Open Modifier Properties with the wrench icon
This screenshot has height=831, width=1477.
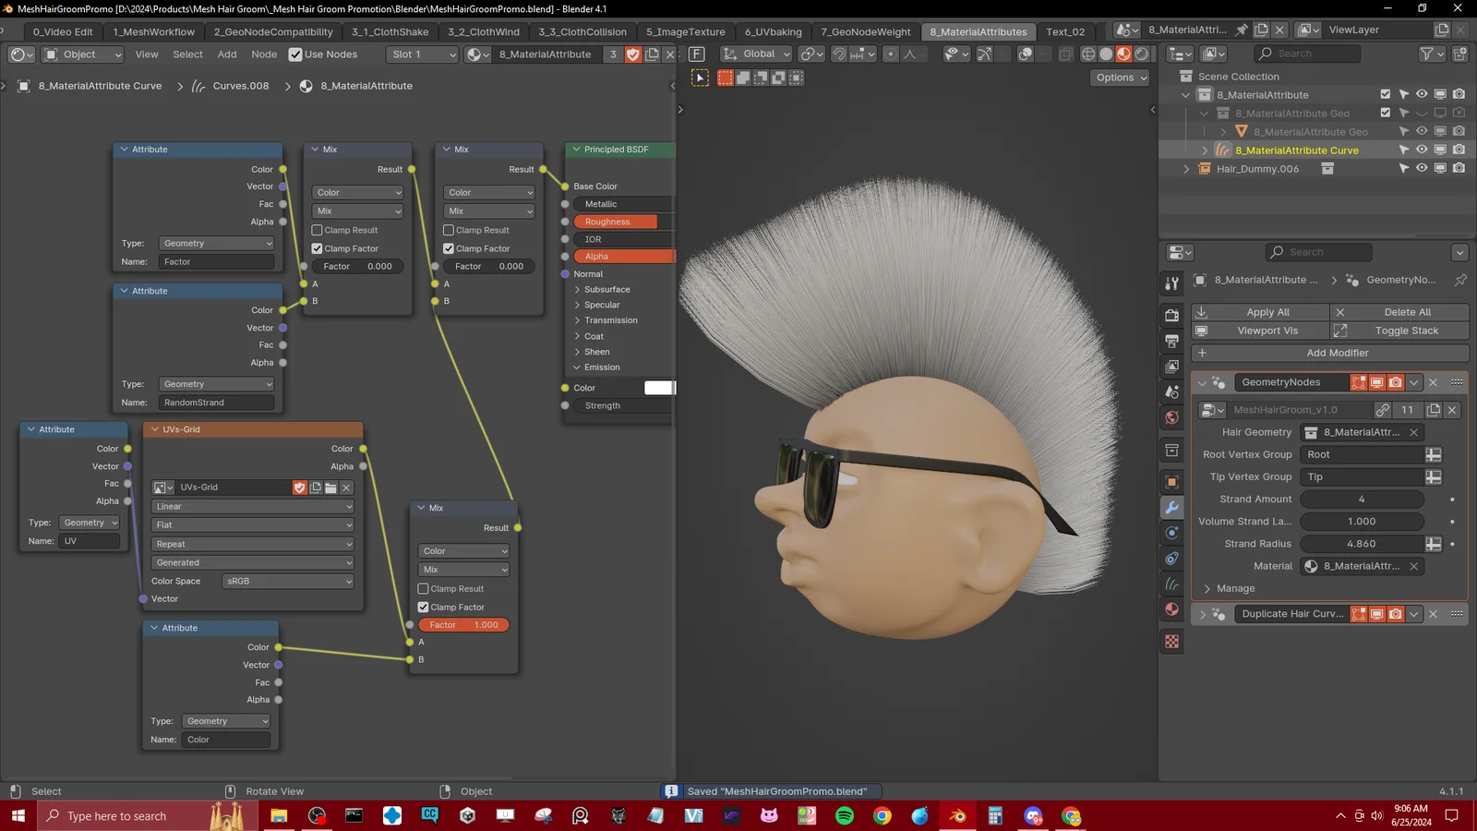coord(1172,507)
